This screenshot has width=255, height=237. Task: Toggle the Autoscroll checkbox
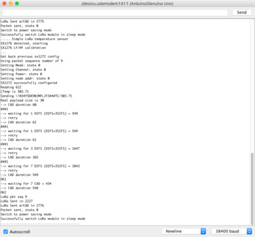(x=6, y=231)
